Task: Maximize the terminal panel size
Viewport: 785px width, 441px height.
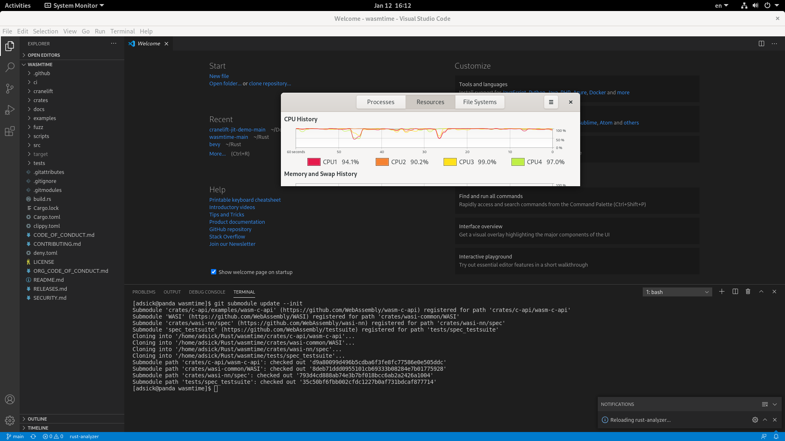Action: click(x=761, y=292)
